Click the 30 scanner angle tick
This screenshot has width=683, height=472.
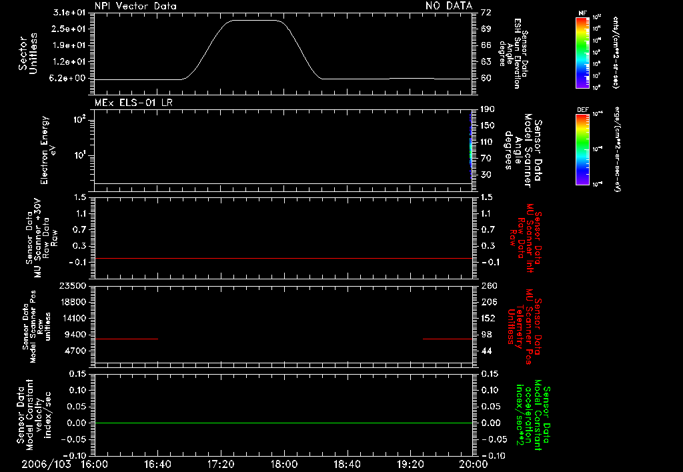486,175
